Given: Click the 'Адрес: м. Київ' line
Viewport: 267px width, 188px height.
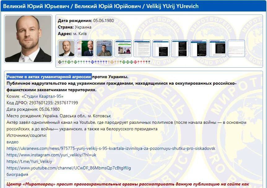Looking at the screenshot, I should [72, 34].
